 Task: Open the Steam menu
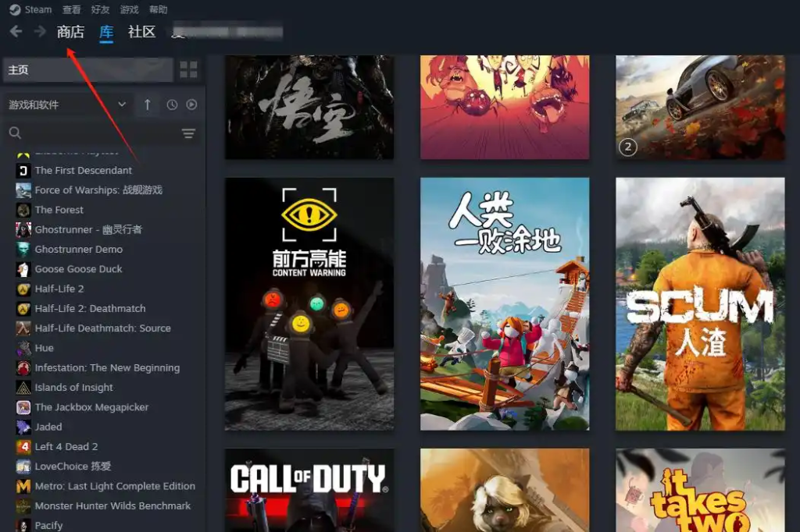tap(38, 9)
